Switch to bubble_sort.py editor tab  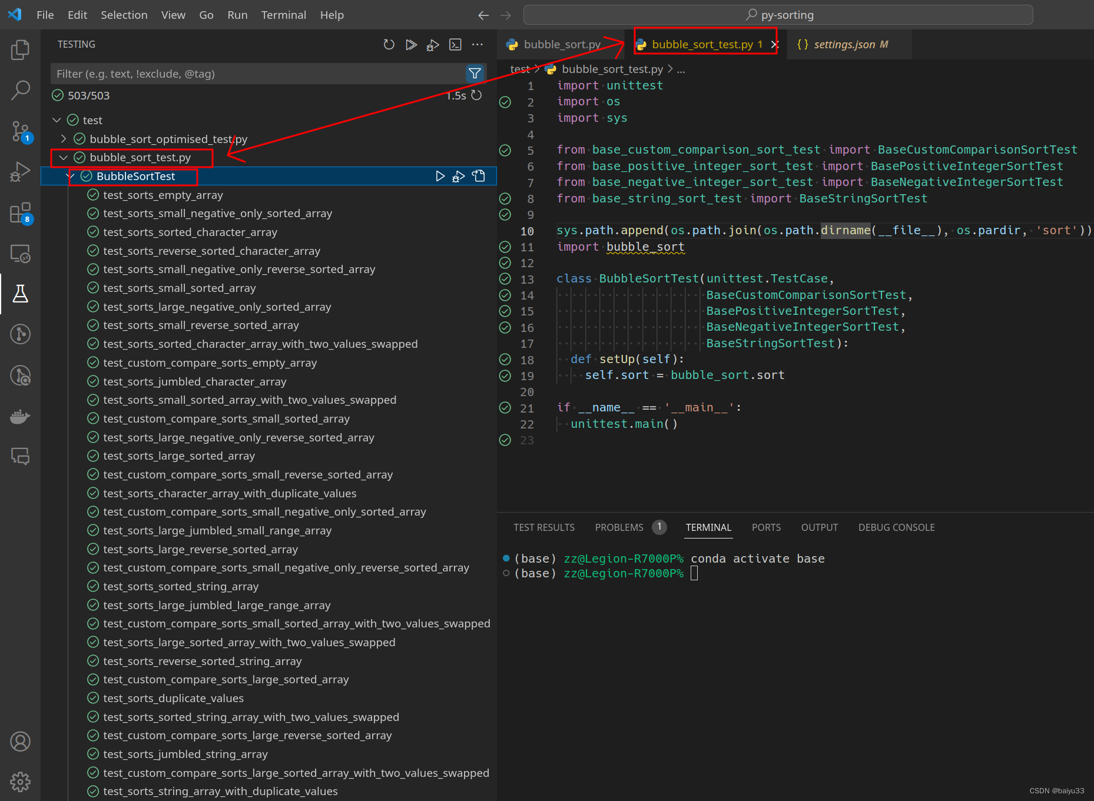561,45
